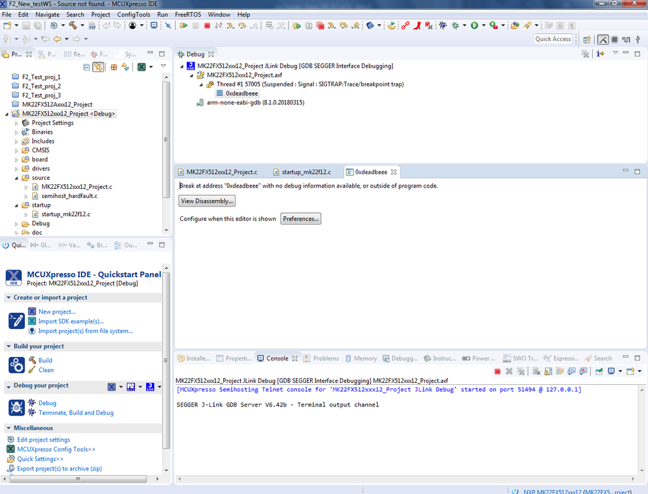Screen dimensions: 648x494
Task: Select F2_Test_proj_2 in Project Explorer
Action: click(42, 86)
